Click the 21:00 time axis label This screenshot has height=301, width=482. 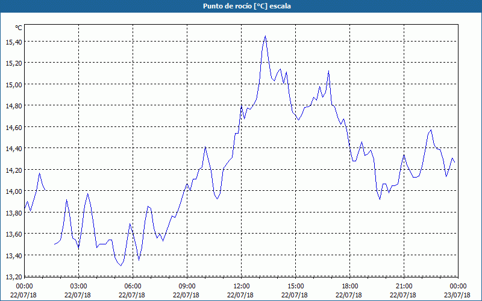tap(404, 287)
